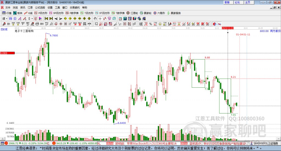Open 赢家服务 dollar-sign service button
Viewport: 281px width, 151px height.
(x=174, y=13)
